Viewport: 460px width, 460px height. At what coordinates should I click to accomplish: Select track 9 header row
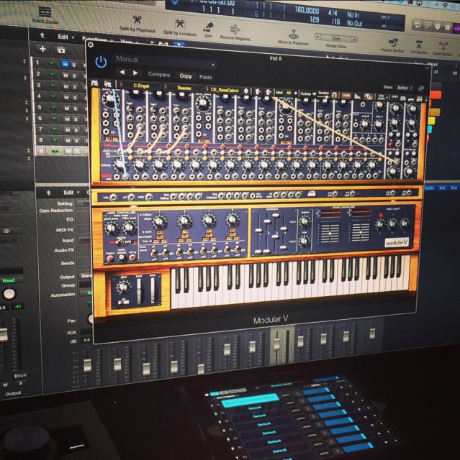pos(60,151)
